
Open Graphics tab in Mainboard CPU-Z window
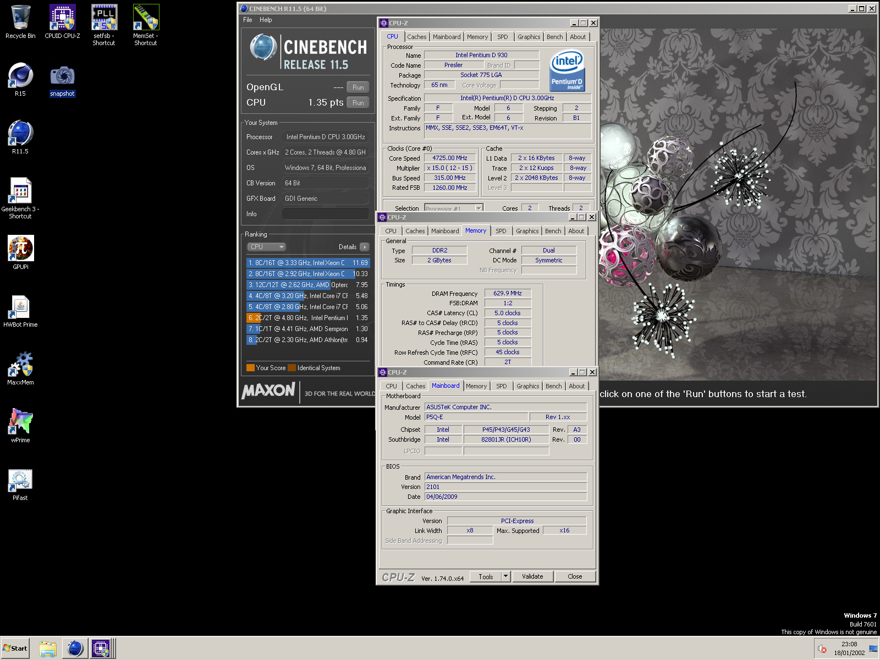pos(527,386)
